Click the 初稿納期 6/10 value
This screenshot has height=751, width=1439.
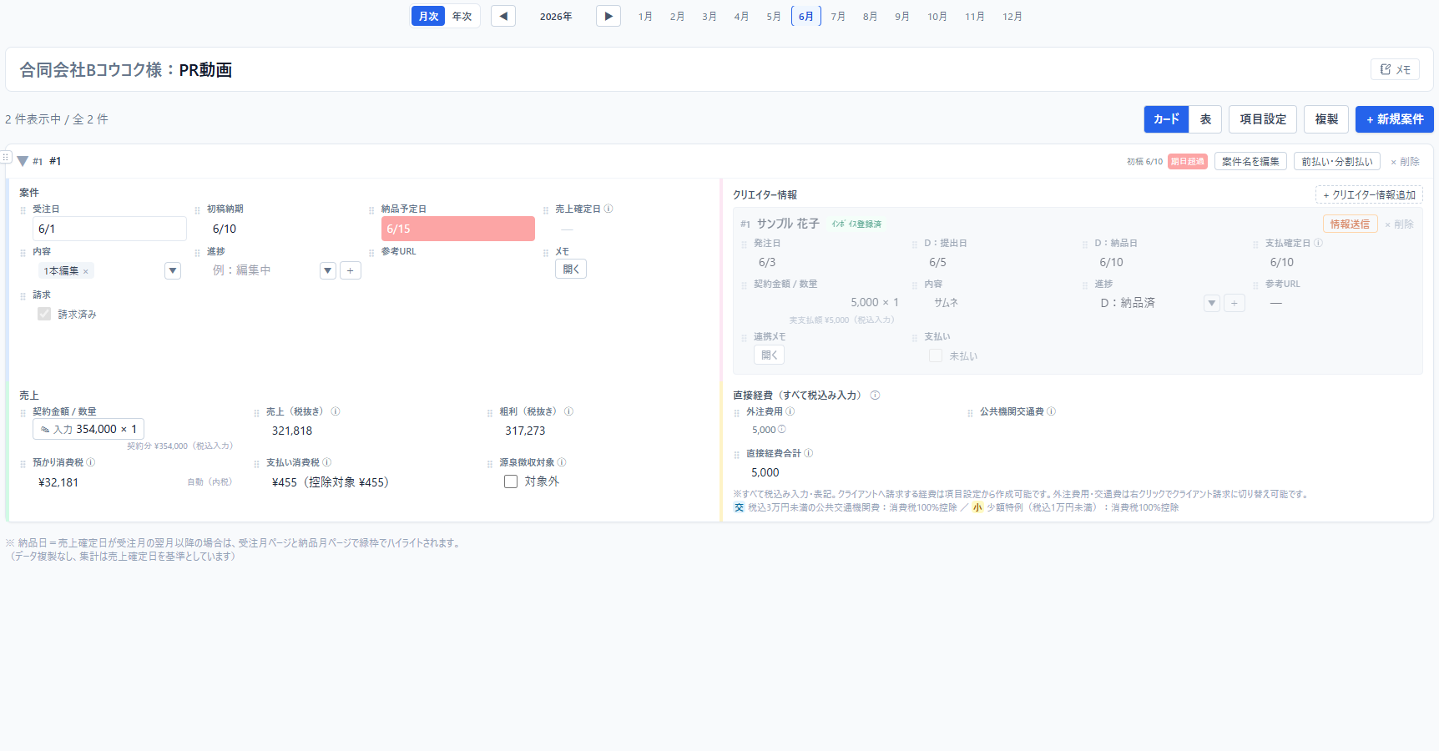[x=225, y=229]
